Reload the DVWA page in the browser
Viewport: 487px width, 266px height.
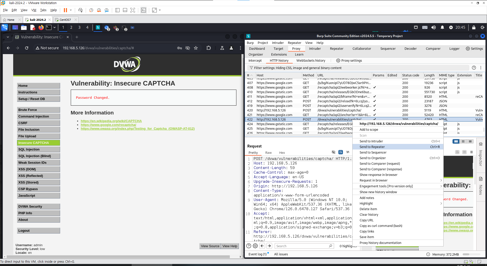point(27,48)
